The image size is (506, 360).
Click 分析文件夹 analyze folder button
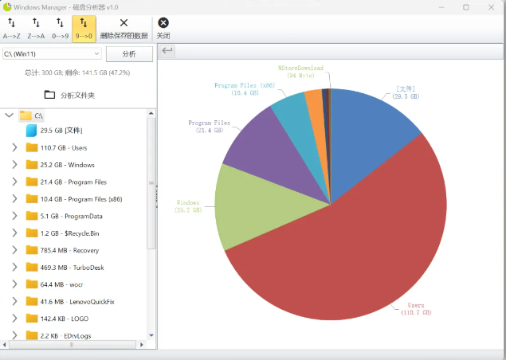[69, 95]
